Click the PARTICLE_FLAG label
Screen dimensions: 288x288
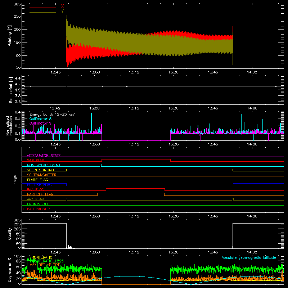[x=40, y=194]
